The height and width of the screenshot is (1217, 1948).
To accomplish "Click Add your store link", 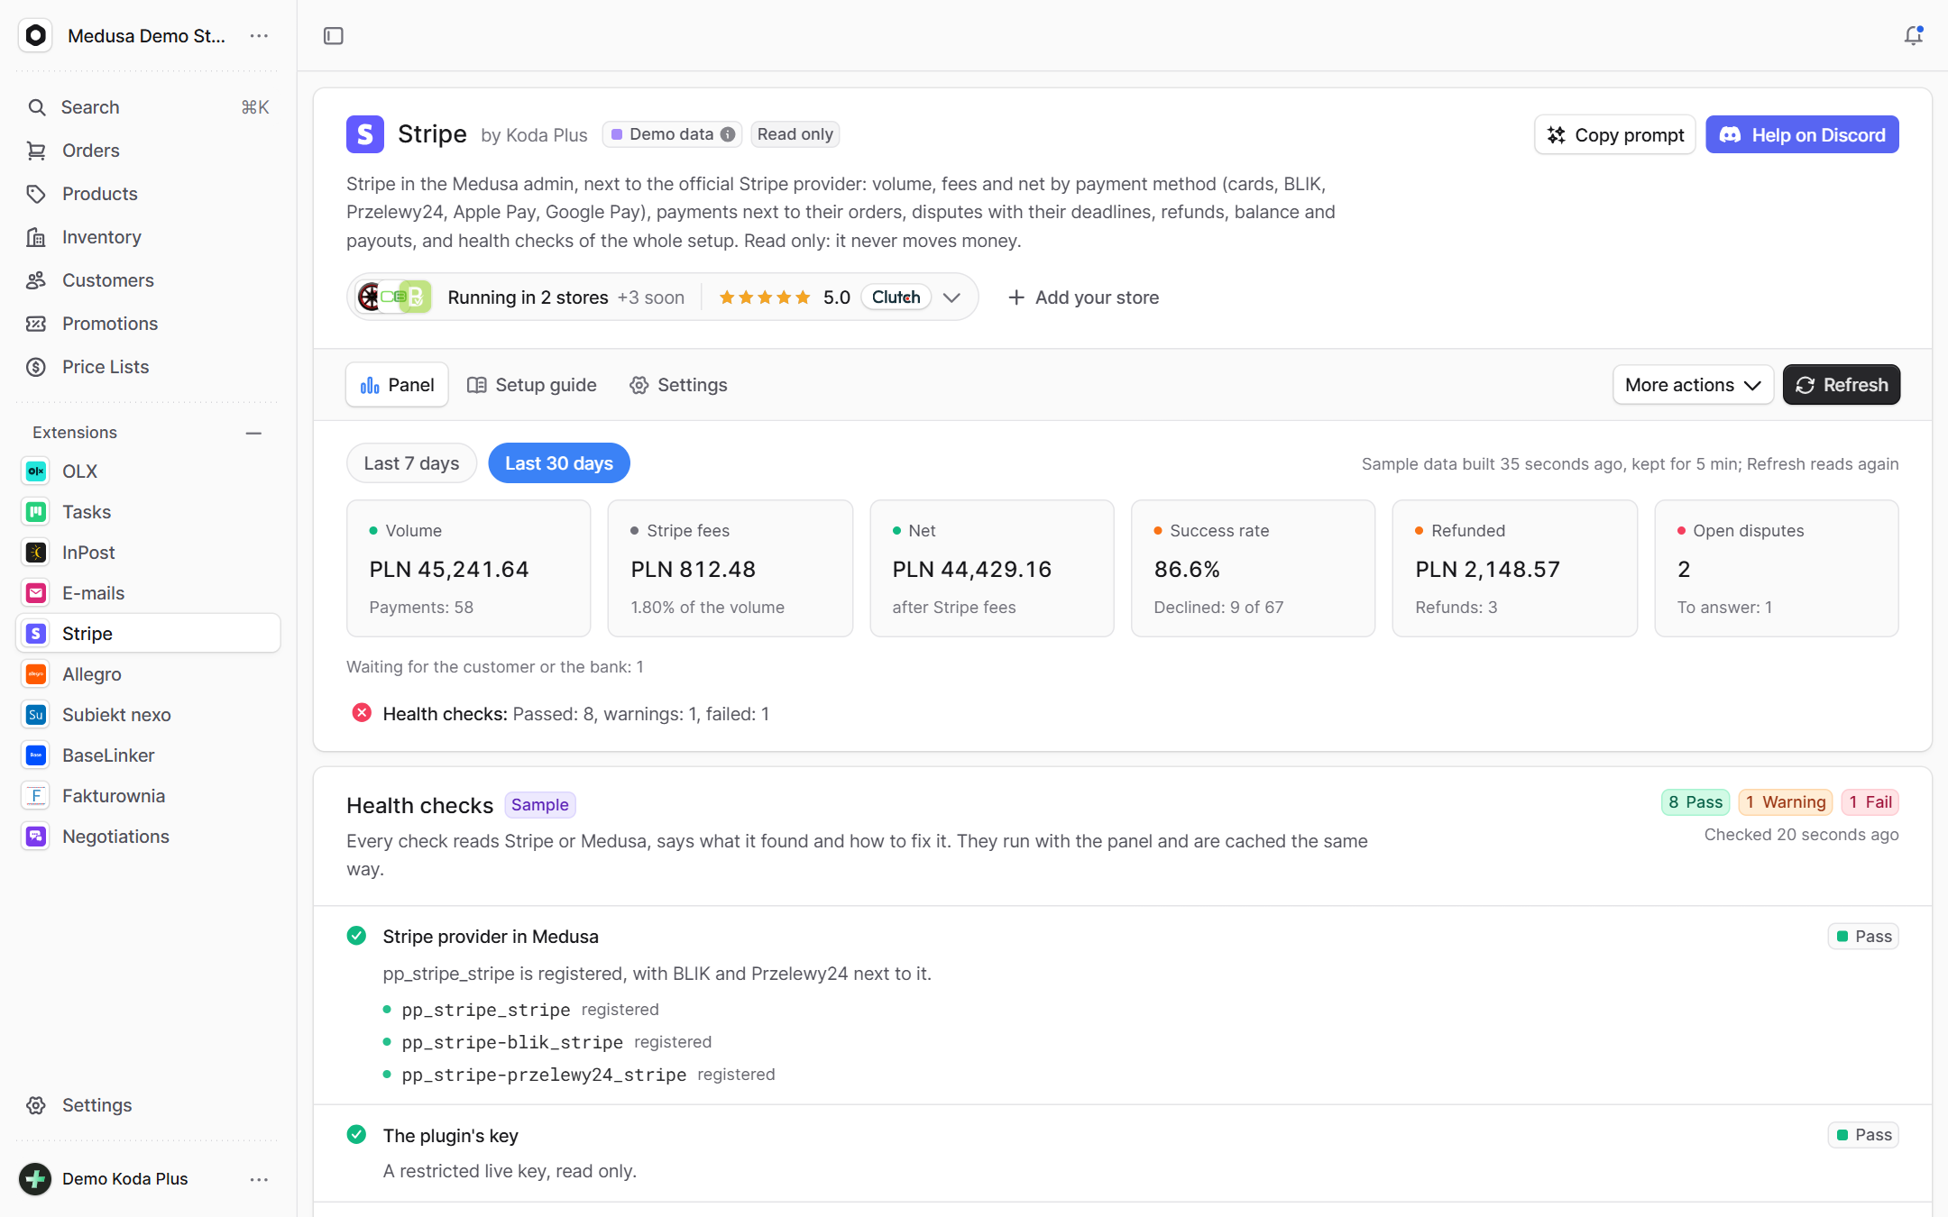I will point(1083,297).
